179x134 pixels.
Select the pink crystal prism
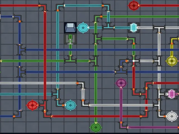(x=171, y=94)
